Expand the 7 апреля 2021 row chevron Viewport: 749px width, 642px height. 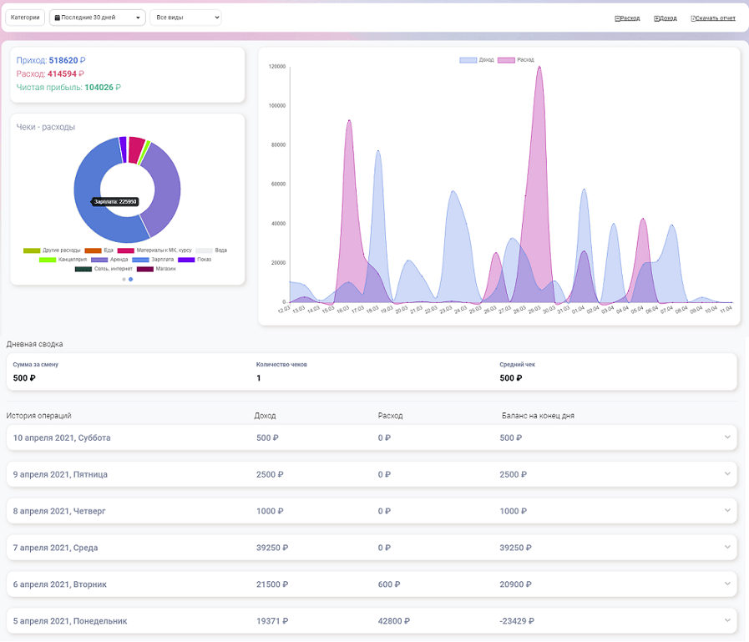pos(727,547)
